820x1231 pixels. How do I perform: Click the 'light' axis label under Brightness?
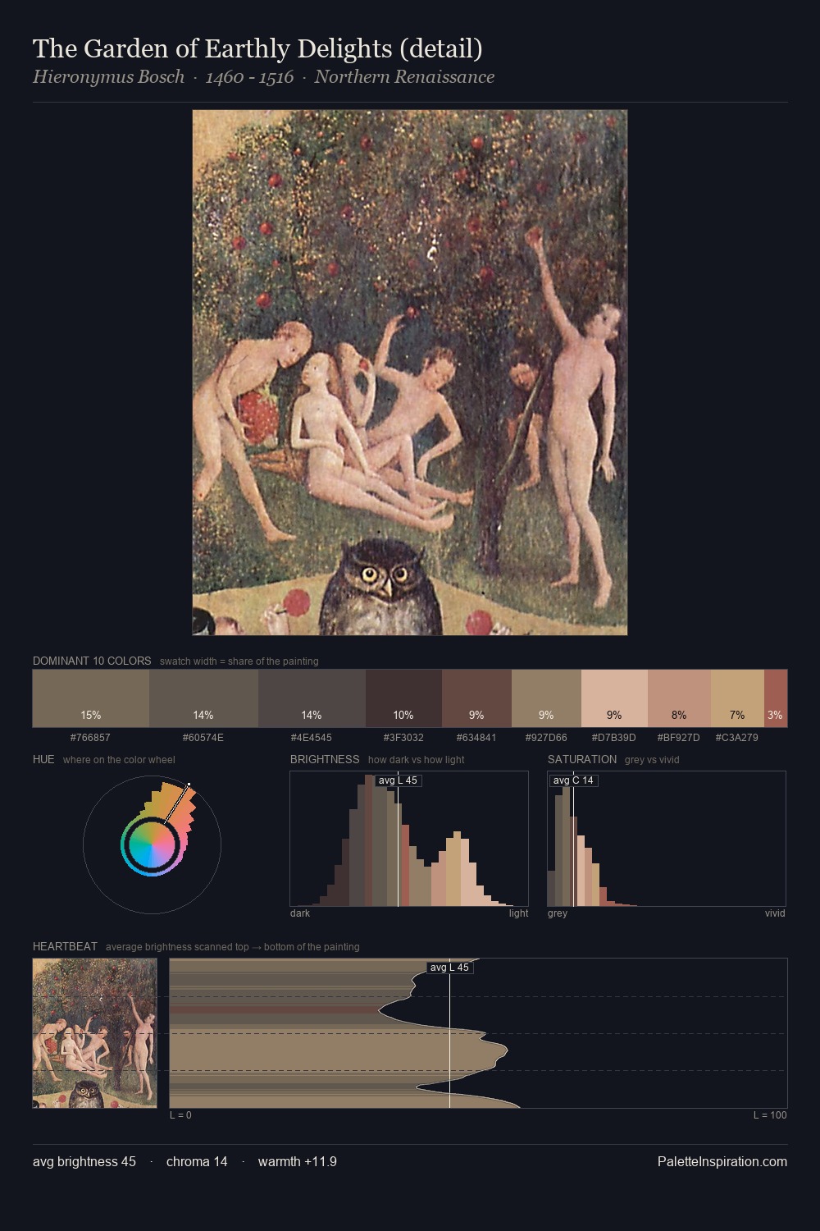[x=519, y=913]
